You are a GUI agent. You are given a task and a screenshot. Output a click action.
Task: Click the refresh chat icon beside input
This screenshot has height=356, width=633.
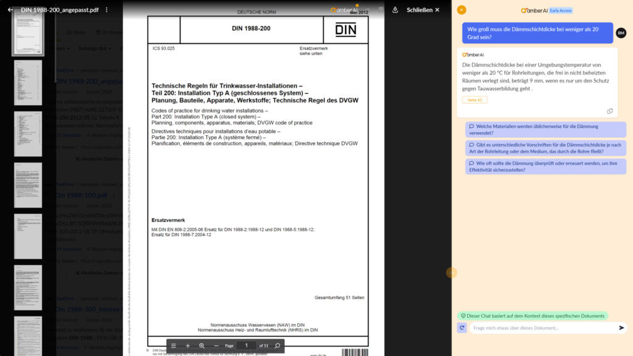[x=462, y=328]
